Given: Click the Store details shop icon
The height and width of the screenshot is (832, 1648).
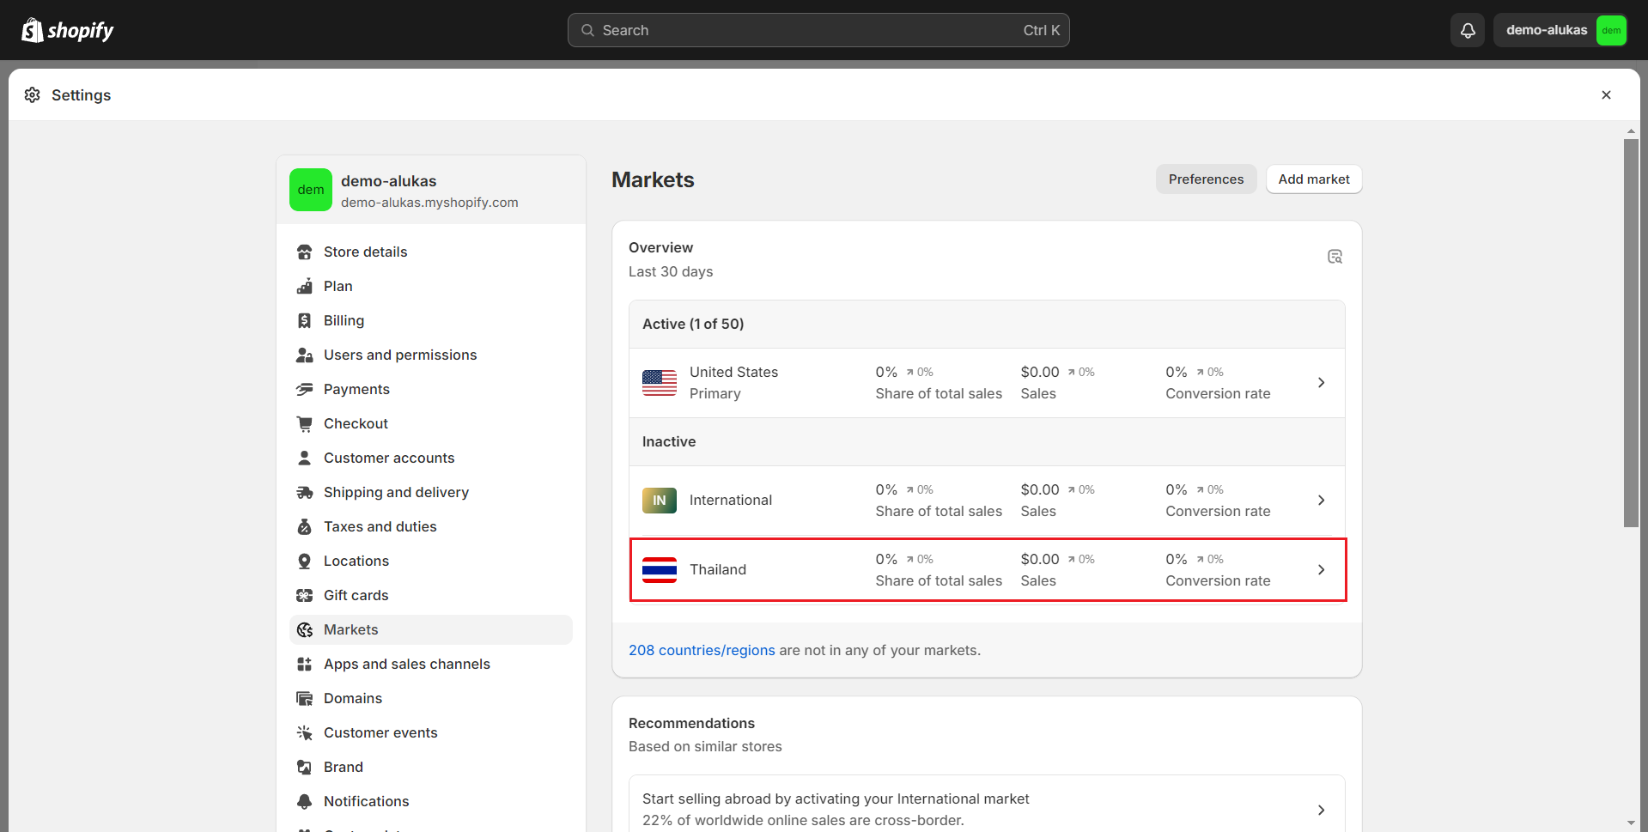Looking at the screenshot, I should click(x=304, y=252).
